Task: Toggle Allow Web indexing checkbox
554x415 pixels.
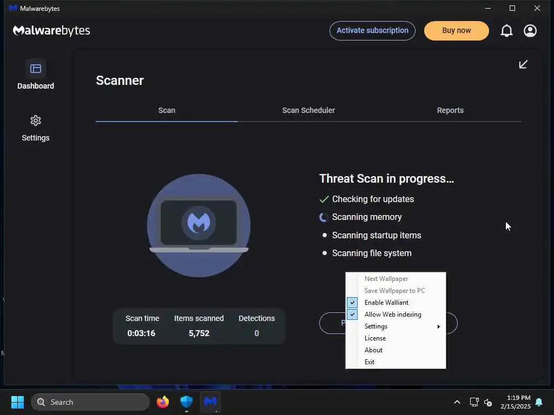Action: (x=352, y=314)
